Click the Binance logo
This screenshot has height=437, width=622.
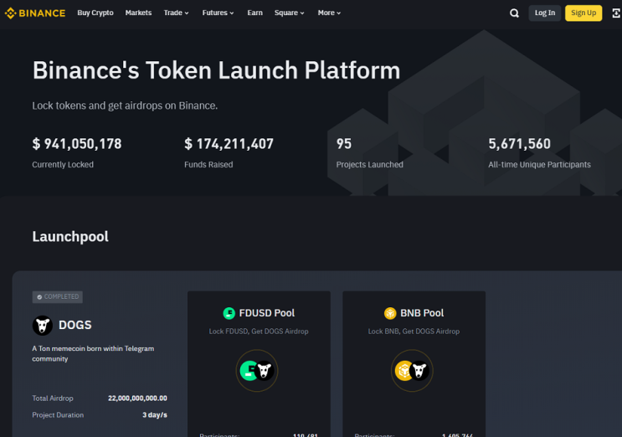pos(35,13)
